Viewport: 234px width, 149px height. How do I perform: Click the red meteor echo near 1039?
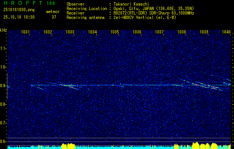205,86
